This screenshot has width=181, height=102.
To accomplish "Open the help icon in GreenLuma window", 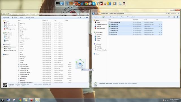I will [x=178, y=17].
